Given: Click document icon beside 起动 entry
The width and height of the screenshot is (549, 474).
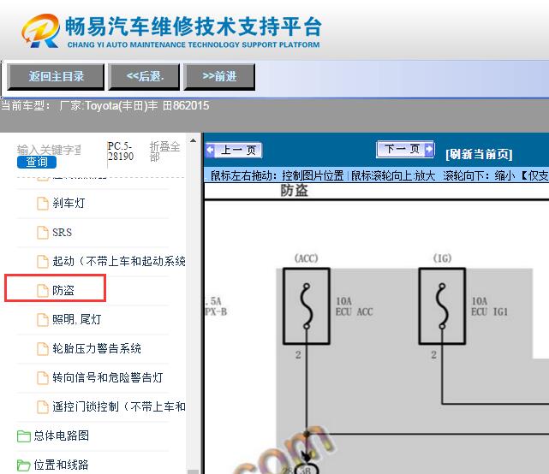Looking at the screenshot, I should pyautogui.click(x=43, y=261).
